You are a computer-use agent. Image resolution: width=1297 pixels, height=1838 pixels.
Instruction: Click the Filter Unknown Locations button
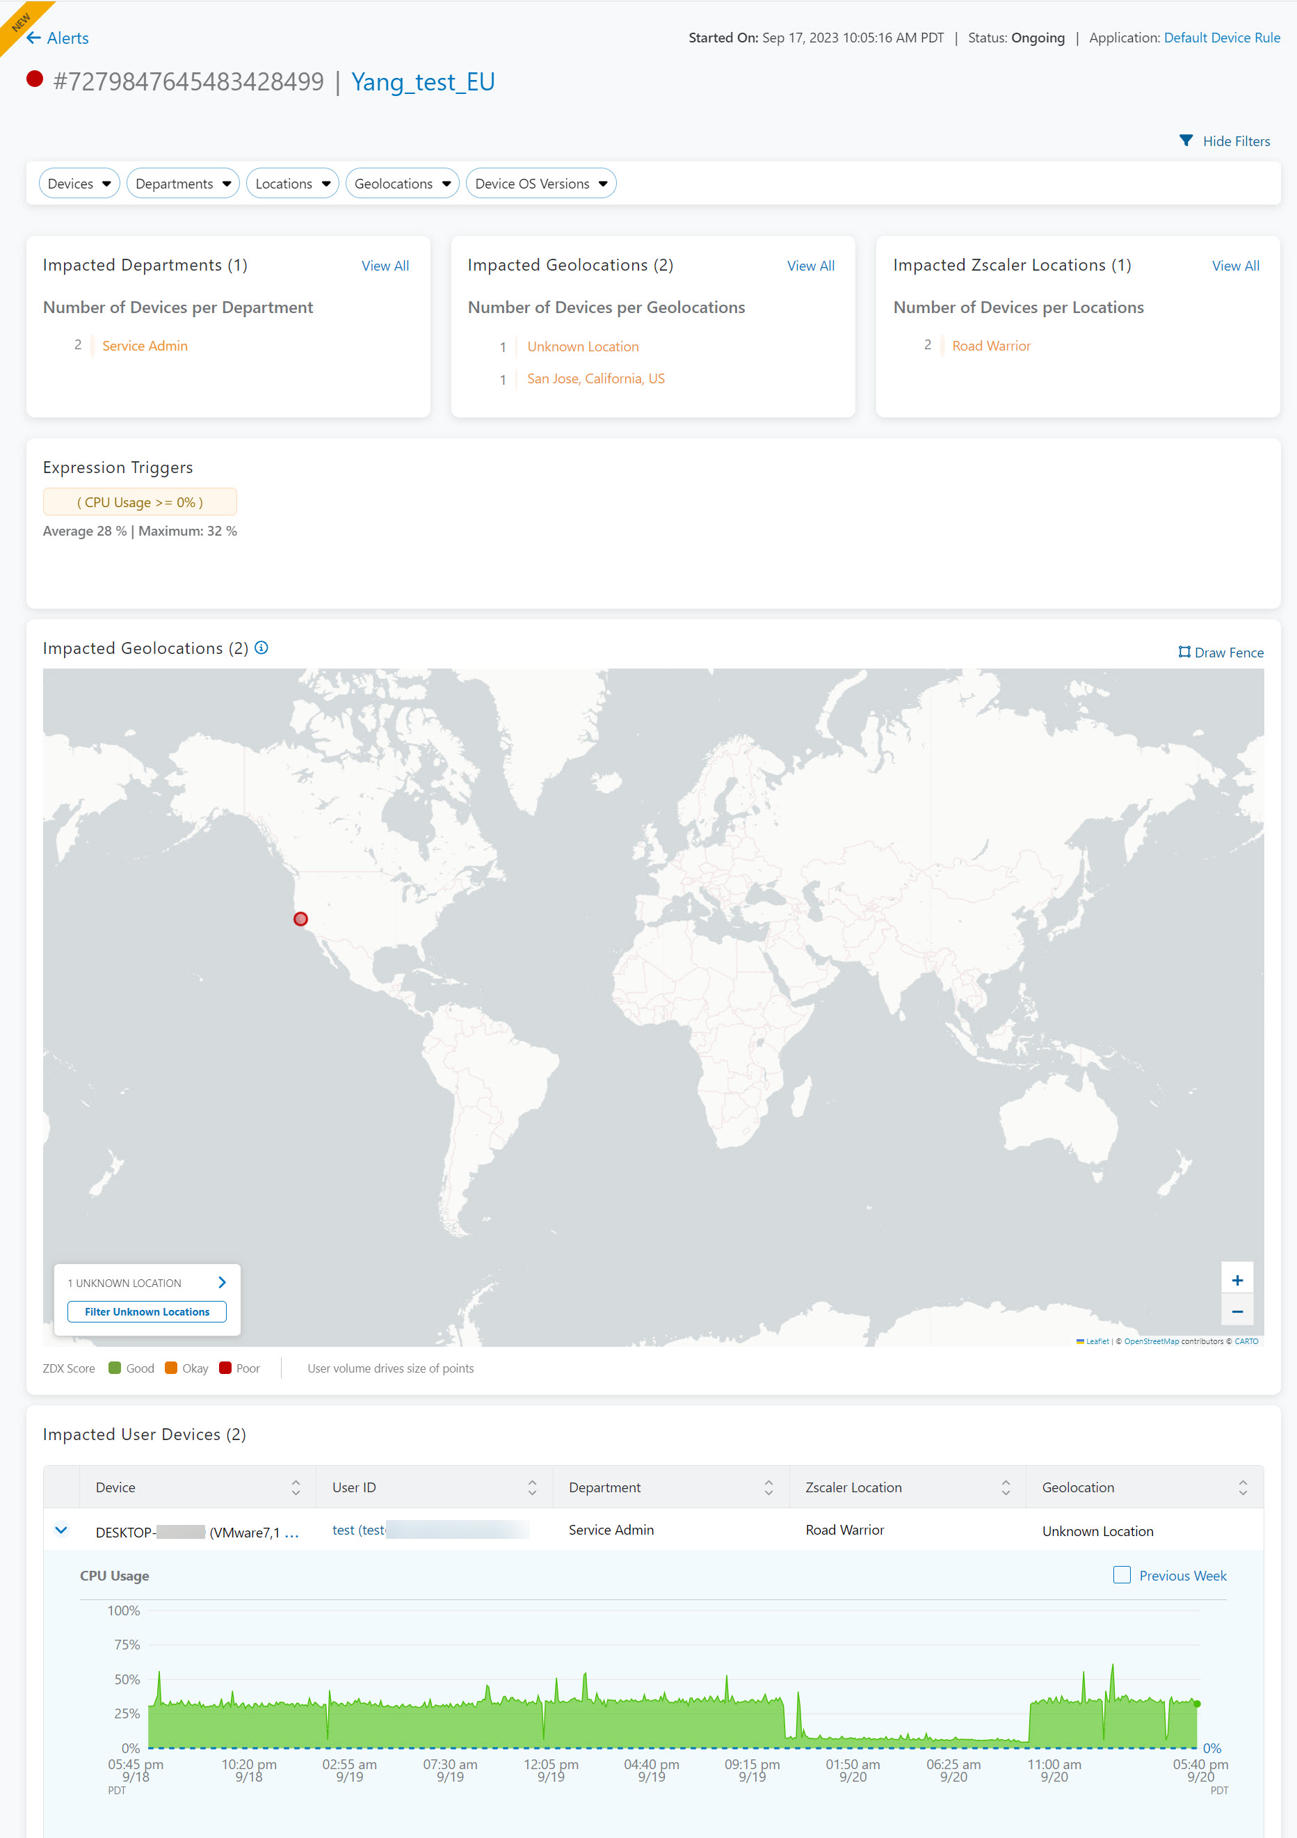147,1311
